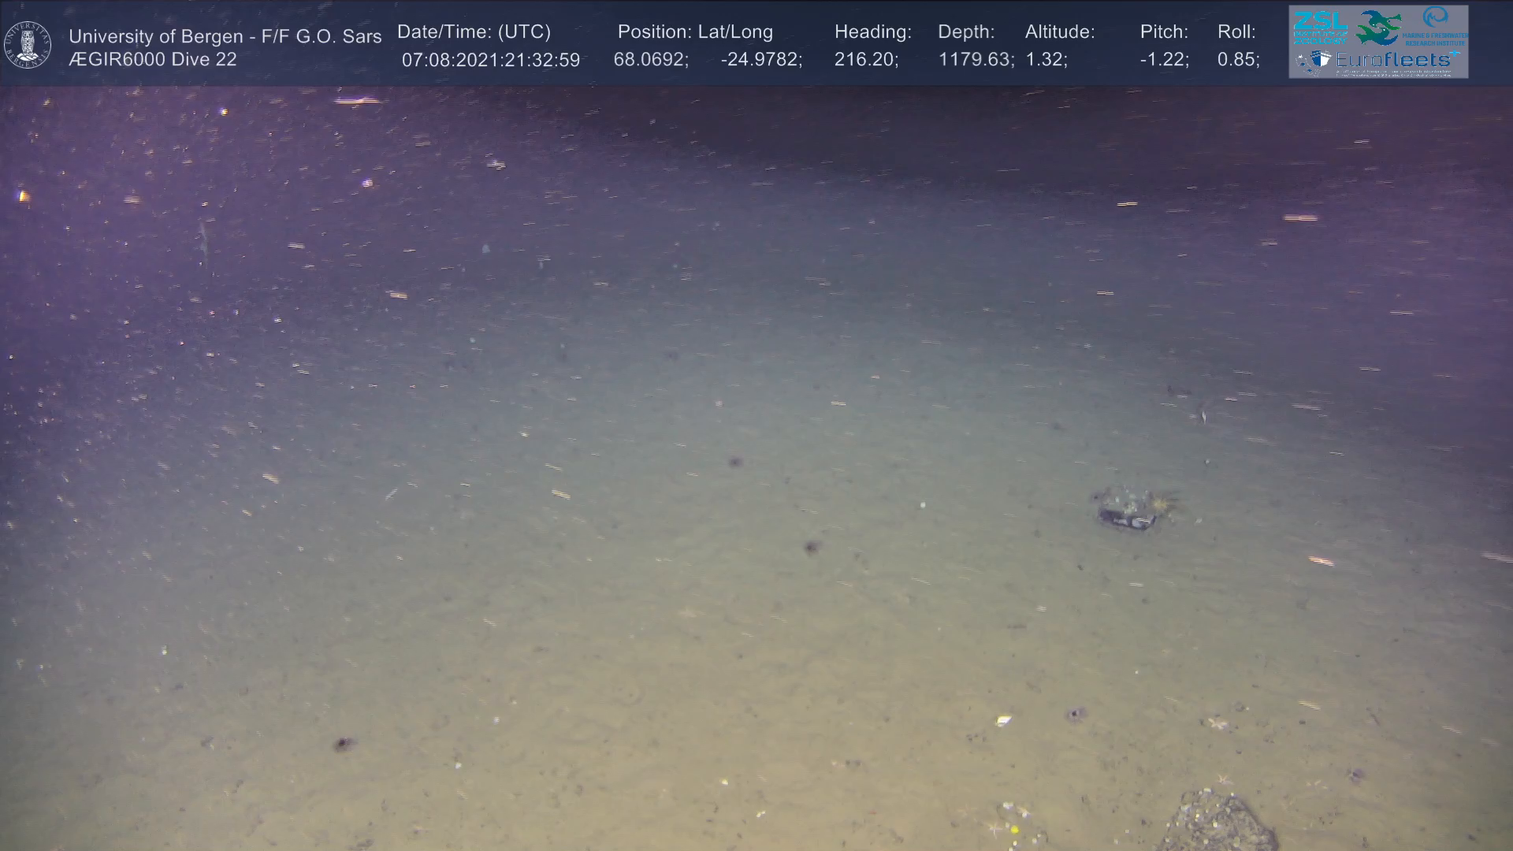
Task: Click the Date/Time (UTC) header label
Action: click(474, 32)
